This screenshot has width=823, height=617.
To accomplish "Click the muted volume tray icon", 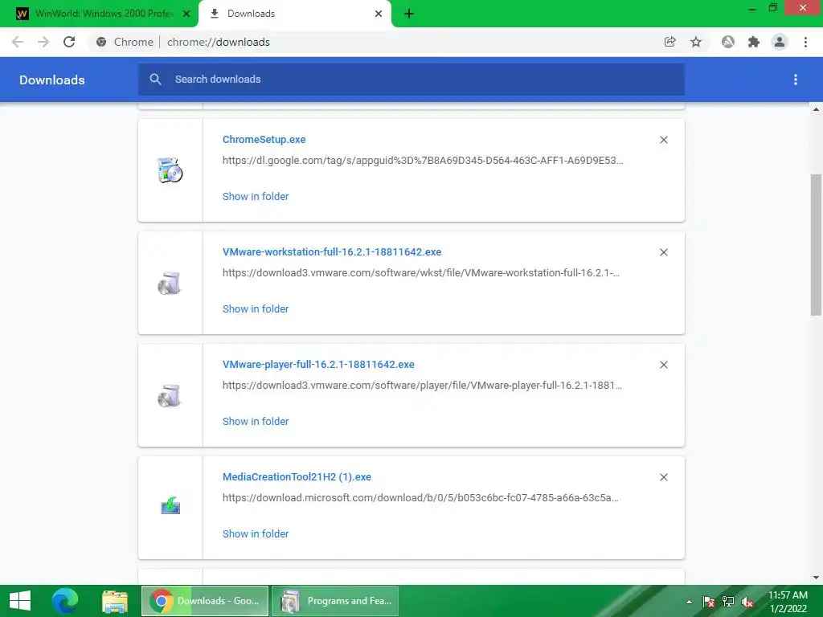I will (x=747, y=602).
